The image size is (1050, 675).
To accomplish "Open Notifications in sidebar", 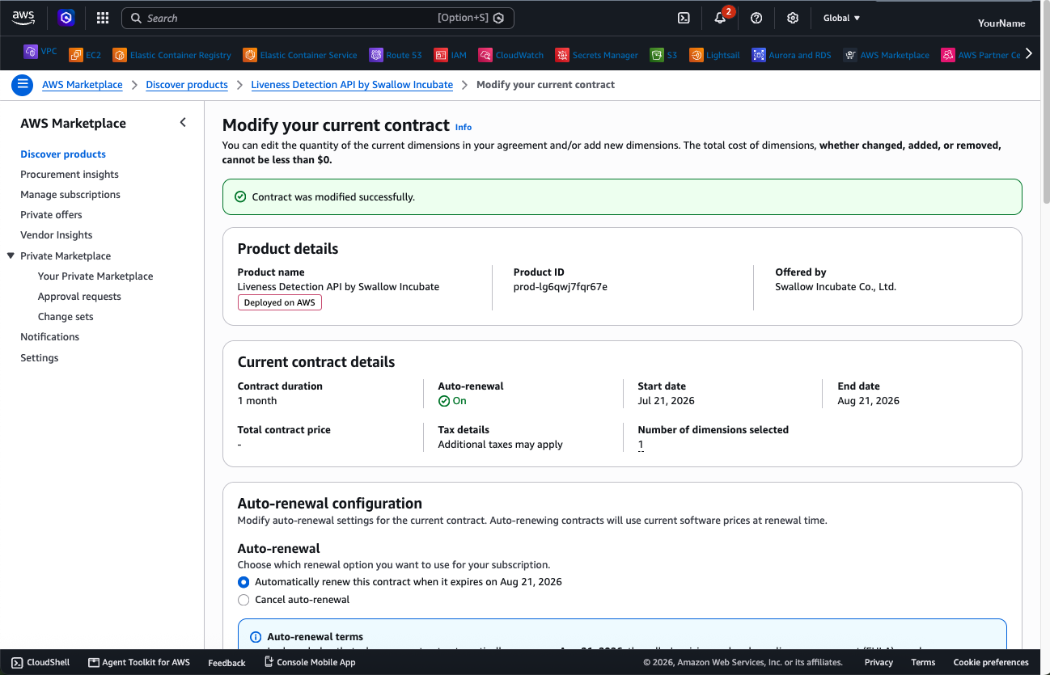I will coord(49,336).
